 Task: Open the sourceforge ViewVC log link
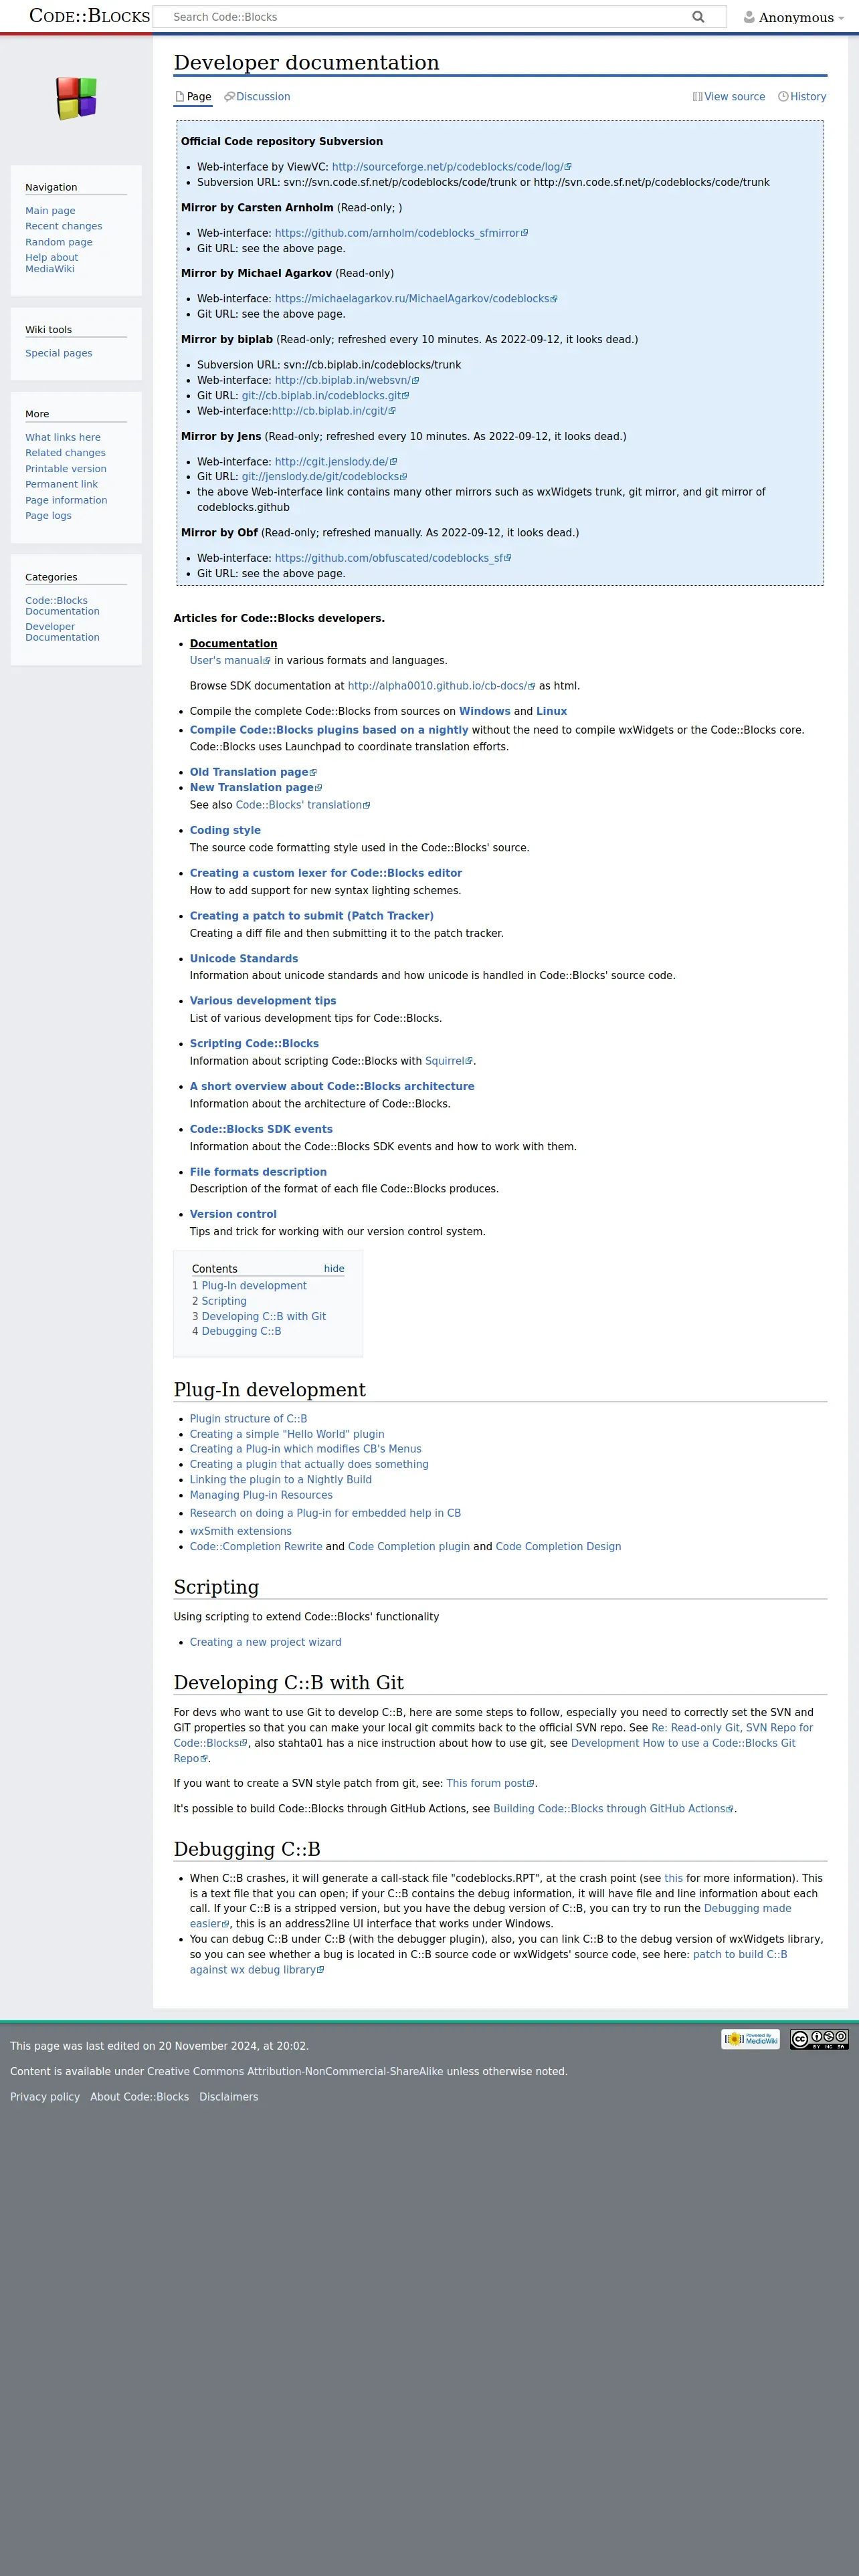pos(451,167)
